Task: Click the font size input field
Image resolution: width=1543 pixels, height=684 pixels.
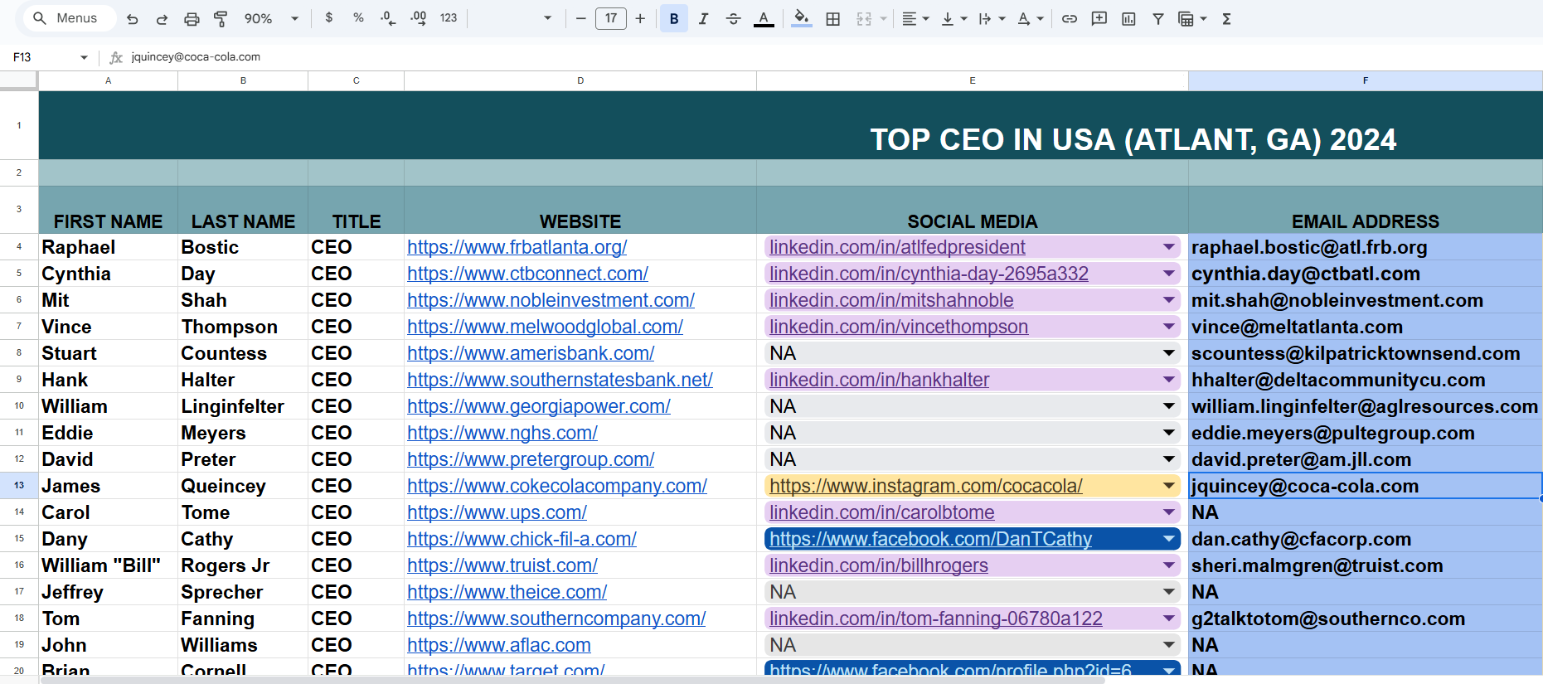Action: (611, 18)
